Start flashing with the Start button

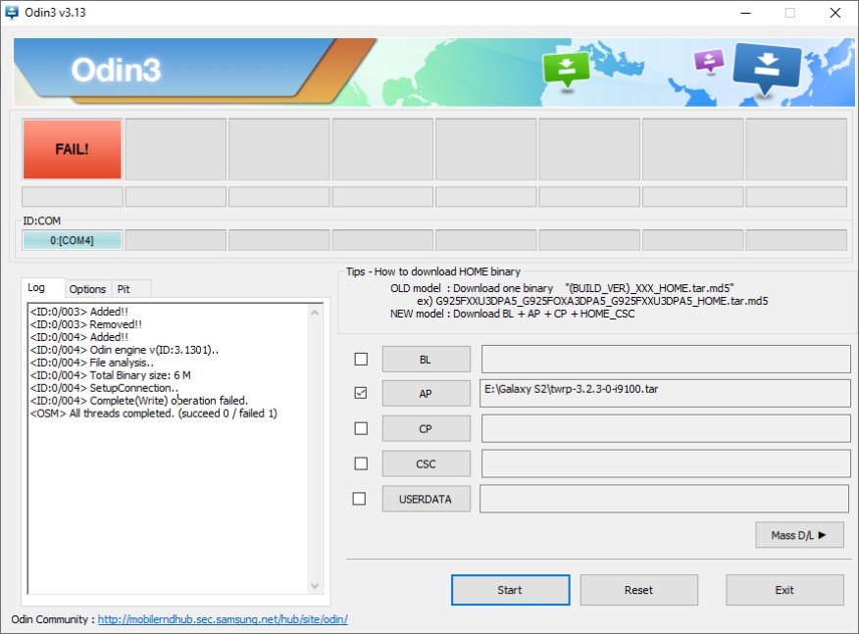click(510, 590)
